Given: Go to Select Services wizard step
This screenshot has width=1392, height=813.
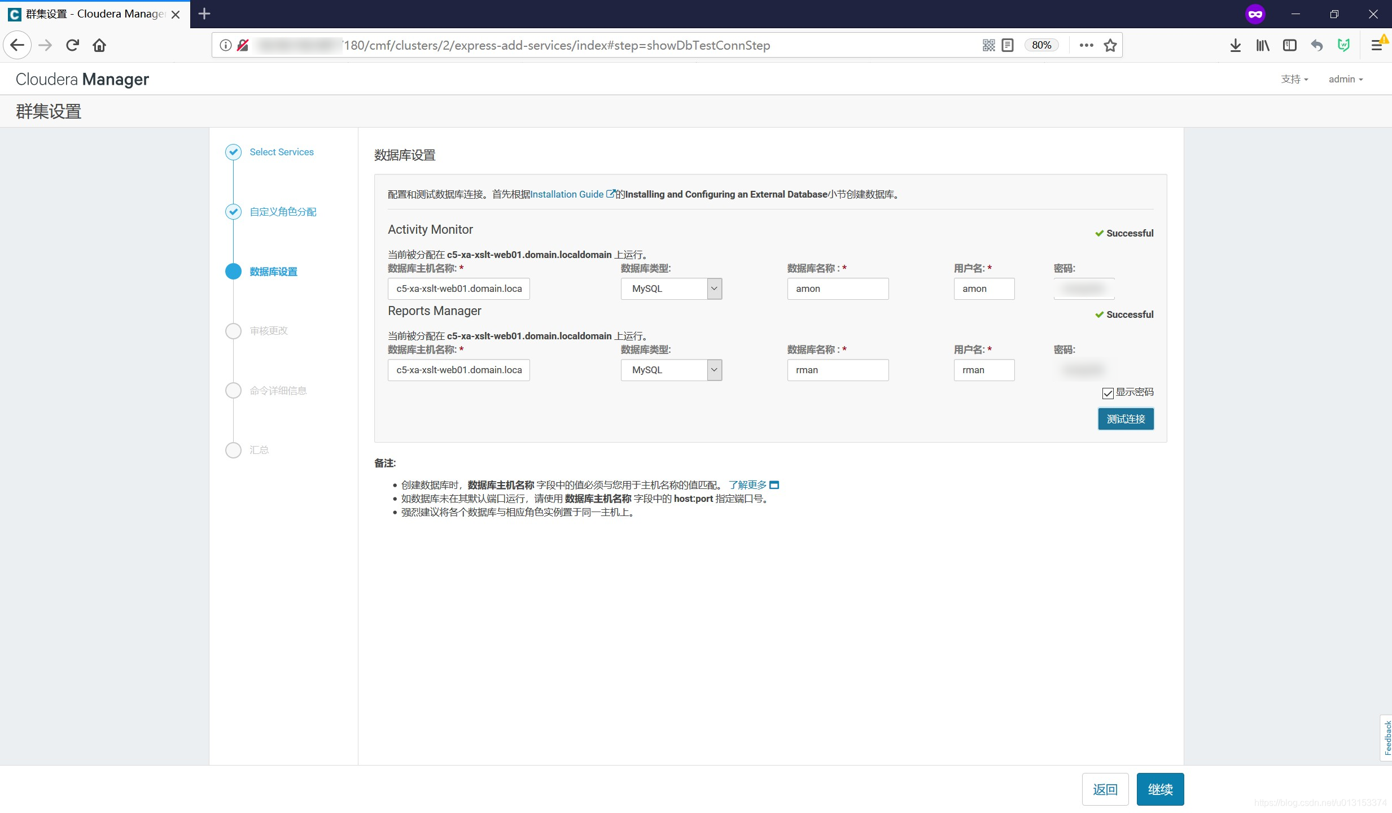Looking at the screenshot, I should [281, 152].
